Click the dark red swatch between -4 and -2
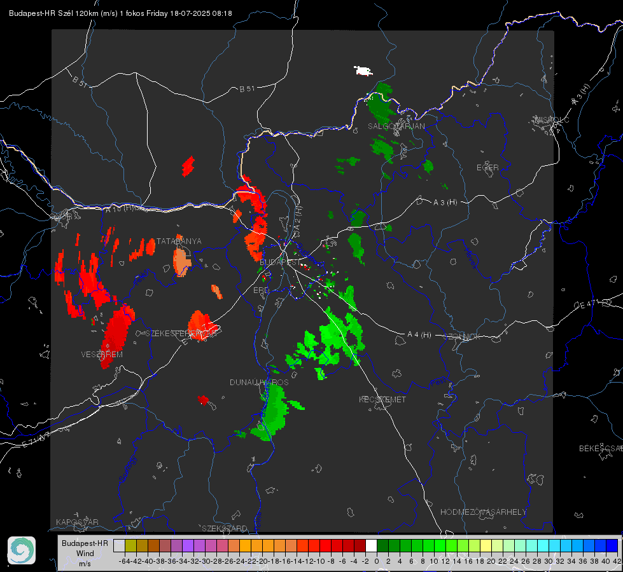Screen dimensions: 623x572 (x=360, y=545)
